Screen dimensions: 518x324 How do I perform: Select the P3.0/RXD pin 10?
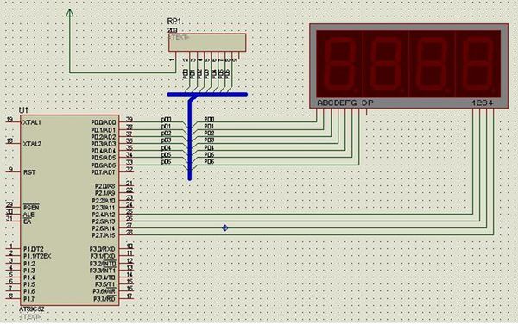tap(126, 248)
